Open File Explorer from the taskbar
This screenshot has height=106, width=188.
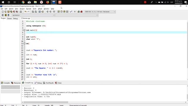click(x=35, y=2)
